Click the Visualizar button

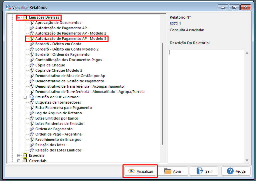tap(140, 171)
